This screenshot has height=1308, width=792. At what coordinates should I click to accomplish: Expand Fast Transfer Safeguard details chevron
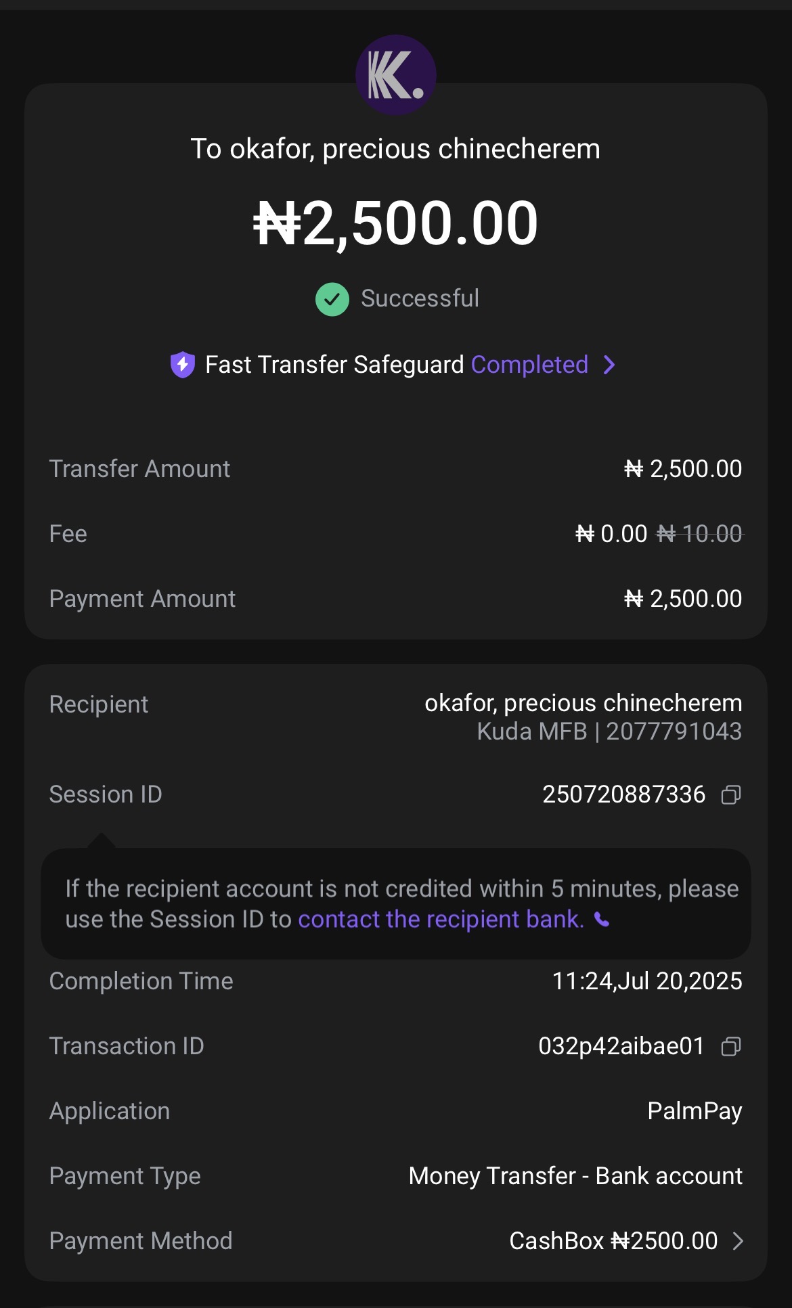[x=609, y=365]
